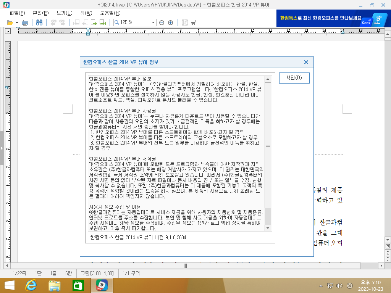This screenshot has width=391, height=293.
Task: Open the 보기(U) menu
Action: point(64,13)
